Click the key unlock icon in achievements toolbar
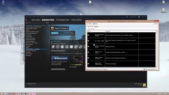 pos(91,29)
